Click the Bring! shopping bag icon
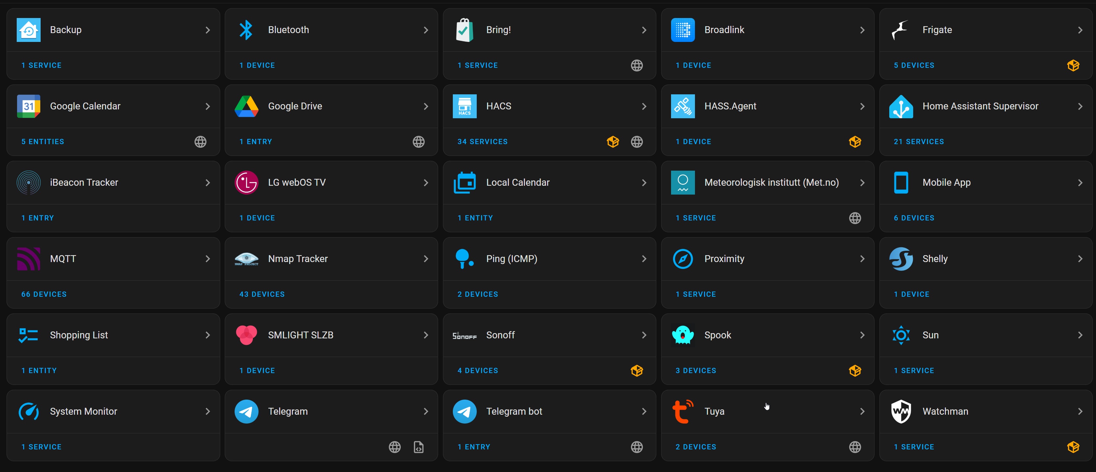 point(465,30)
